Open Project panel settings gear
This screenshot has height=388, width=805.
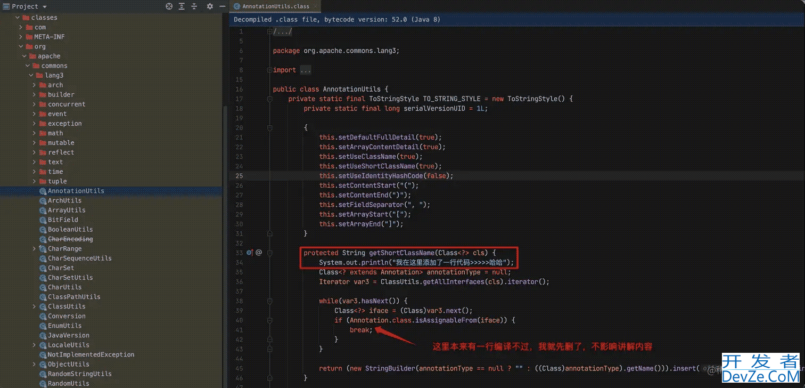(x=210, y=6)
